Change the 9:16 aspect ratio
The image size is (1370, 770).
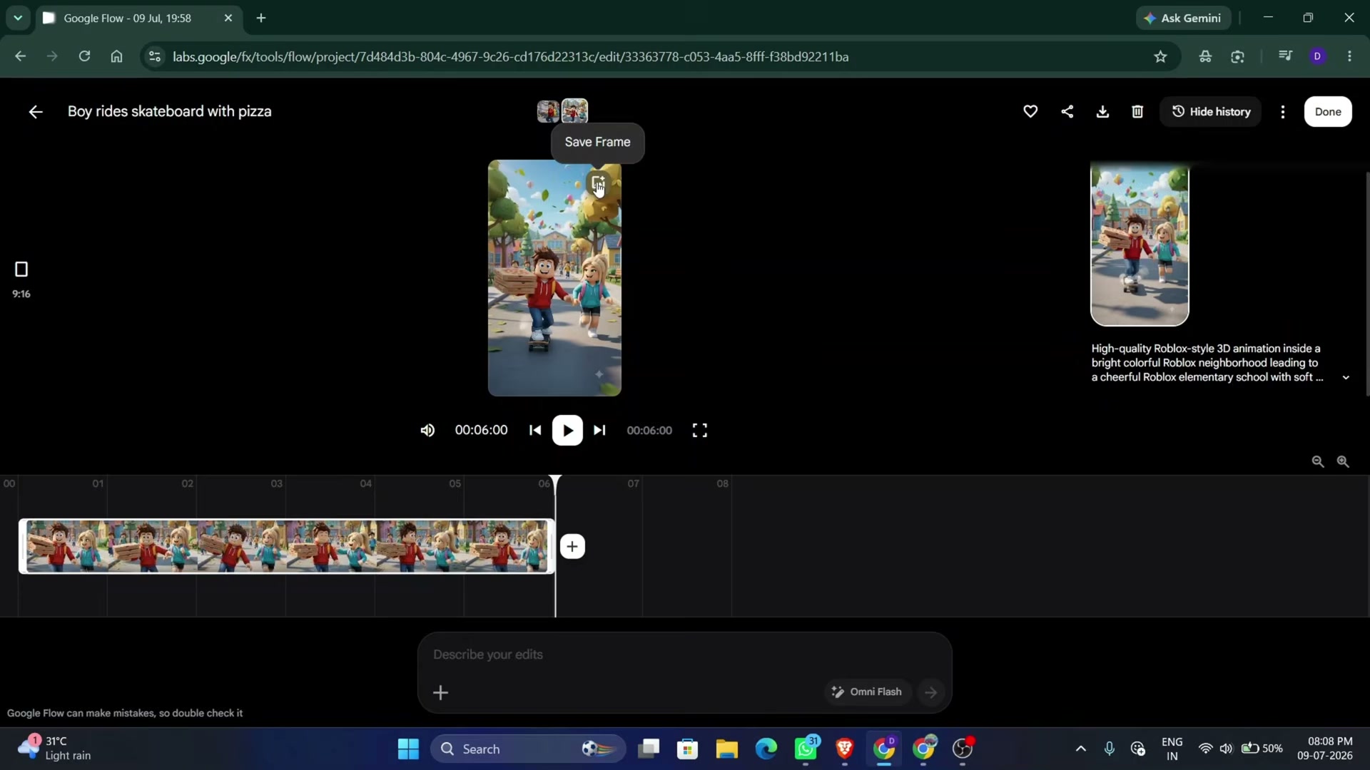click(x=21, y=279)
